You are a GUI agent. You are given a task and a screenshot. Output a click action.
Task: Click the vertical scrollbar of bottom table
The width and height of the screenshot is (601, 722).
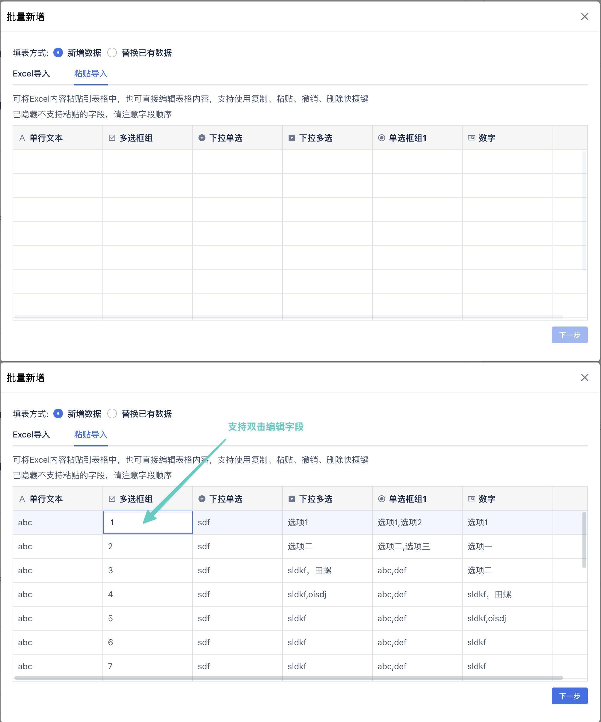[x=584, y=540]
